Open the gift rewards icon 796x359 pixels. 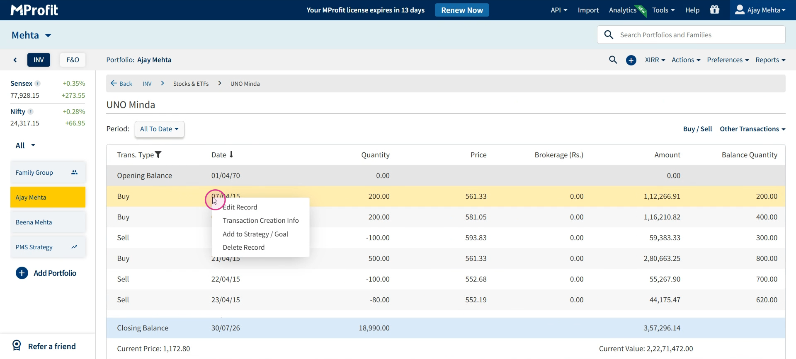tap(715, 10)
